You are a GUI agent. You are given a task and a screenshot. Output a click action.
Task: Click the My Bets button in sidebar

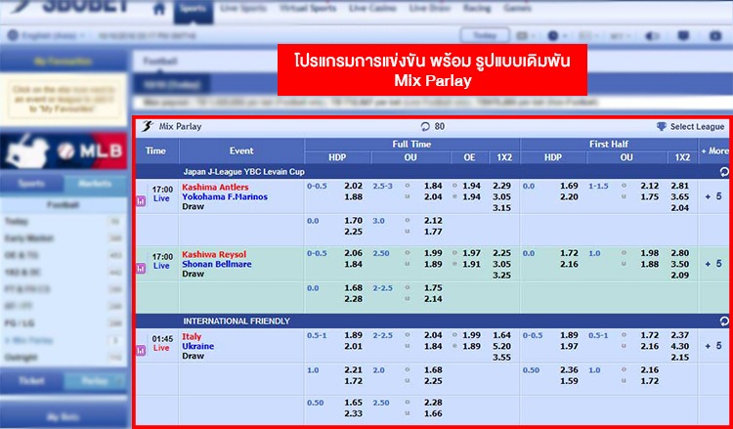(x=64, y=416)
